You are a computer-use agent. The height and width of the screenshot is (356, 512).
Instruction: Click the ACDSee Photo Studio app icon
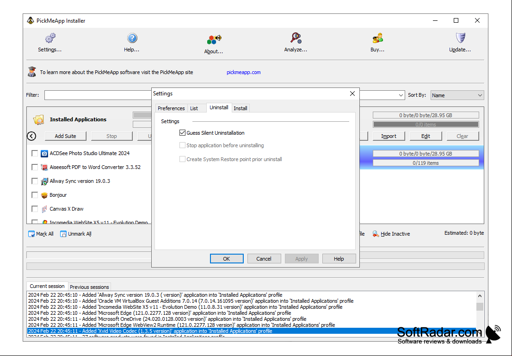tap(44, 153)
